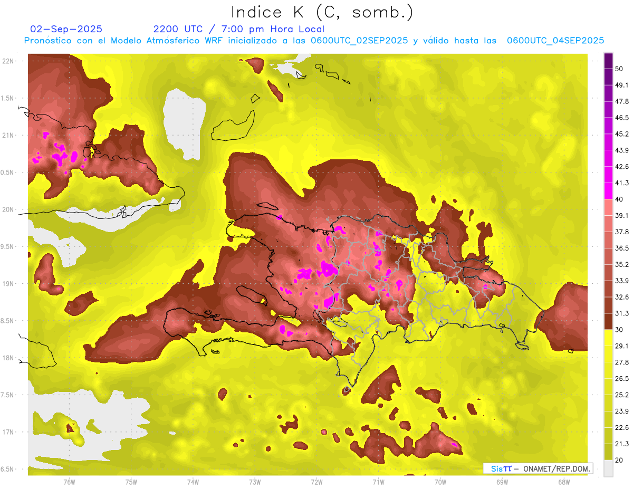Click the colorbar value '31.3'
633x489 pixels.
621,313
